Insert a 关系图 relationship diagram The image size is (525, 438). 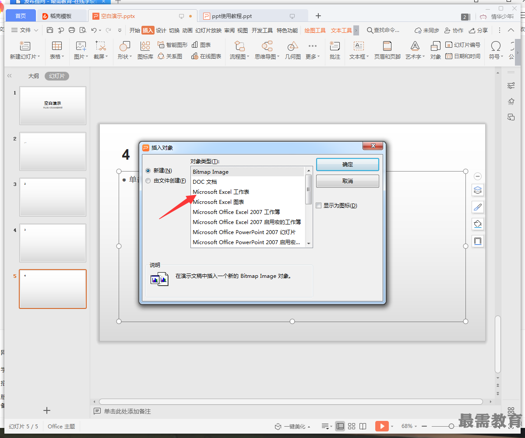click(x=170, y=56)
